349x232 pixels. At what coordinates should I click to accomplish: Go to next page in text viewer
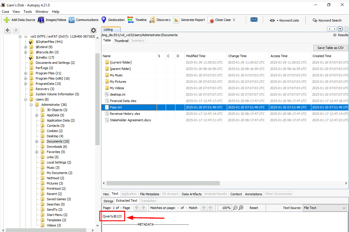(x=143, y=208)
